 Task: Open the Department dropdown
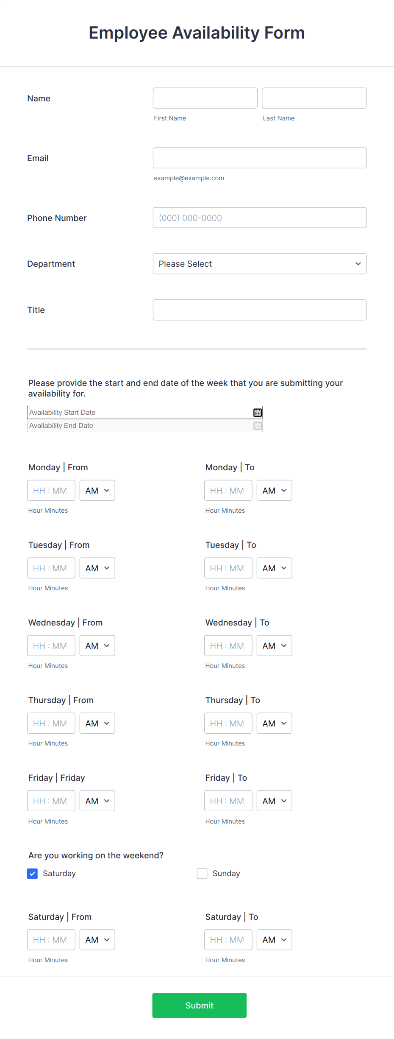pos(259,264)
